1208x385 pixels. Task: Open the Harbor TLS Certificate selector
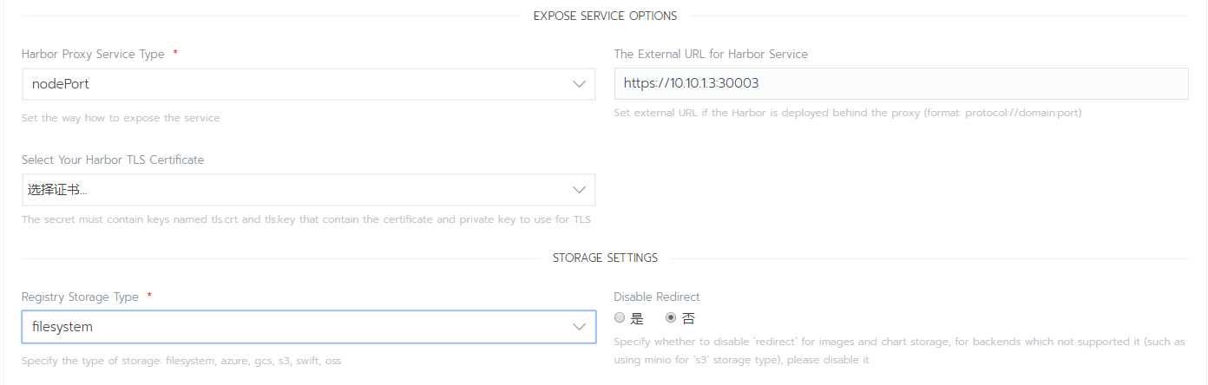point(308,190)
